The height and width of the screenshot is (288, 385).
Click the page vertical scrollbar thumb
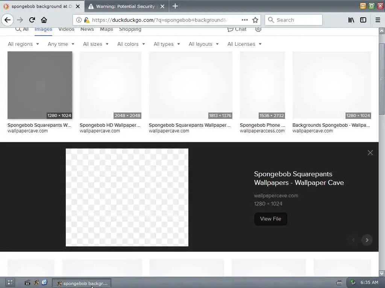[382, 79]
